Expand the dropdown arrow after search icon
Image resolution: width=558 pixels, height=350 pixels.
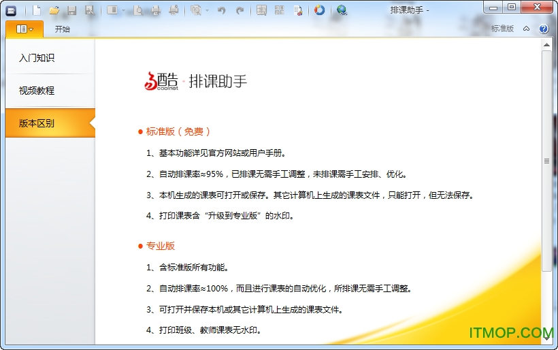[x=207, y=11]
